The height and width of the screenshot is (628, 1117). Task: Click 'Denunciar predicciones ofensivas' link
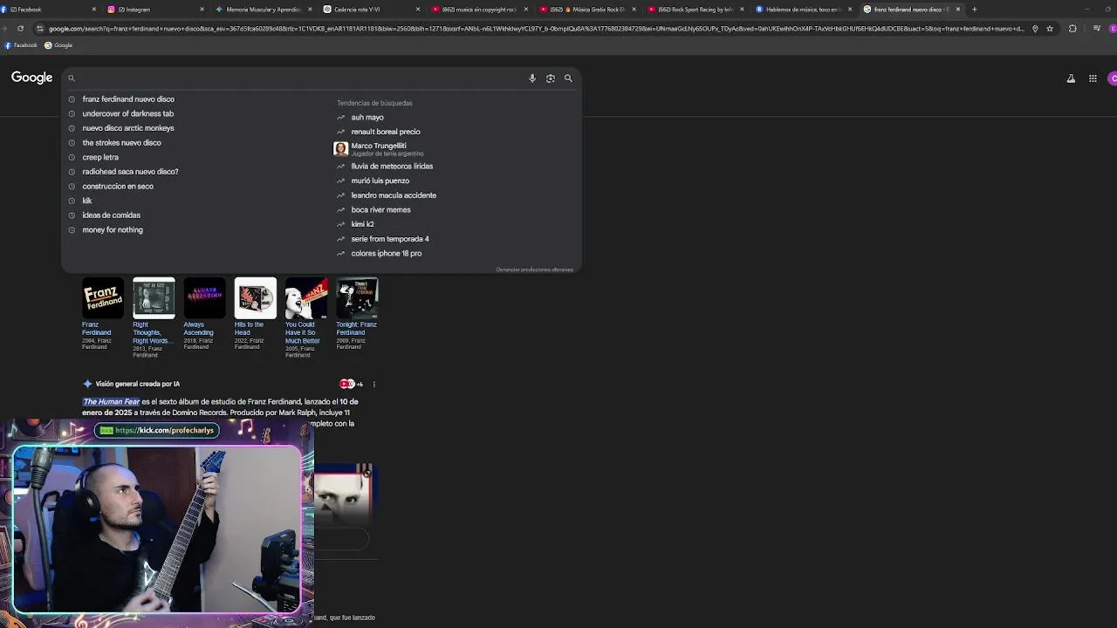534,270
